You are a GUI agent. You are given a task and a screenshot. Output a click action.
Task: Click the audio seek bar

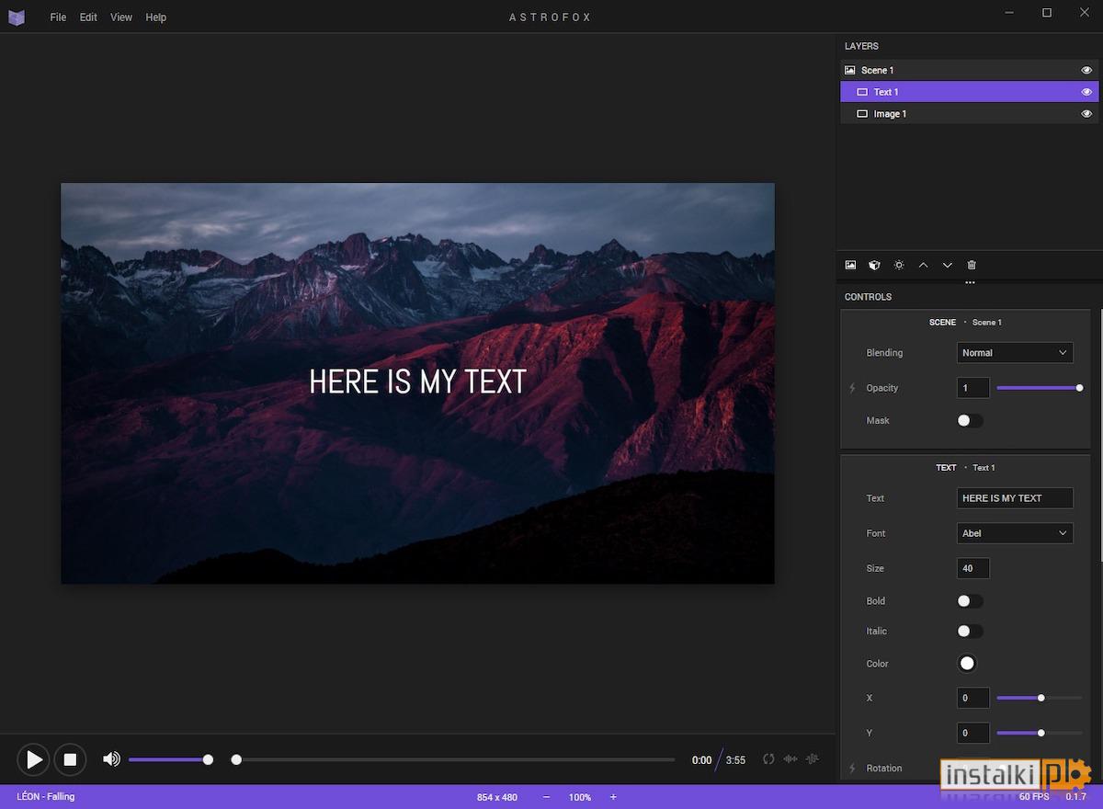(x=455, y=759)
